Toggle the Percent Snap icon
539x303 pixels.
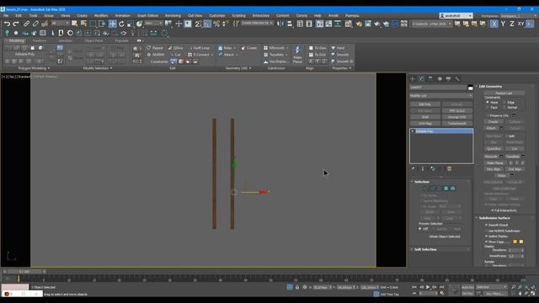(216, 24)
